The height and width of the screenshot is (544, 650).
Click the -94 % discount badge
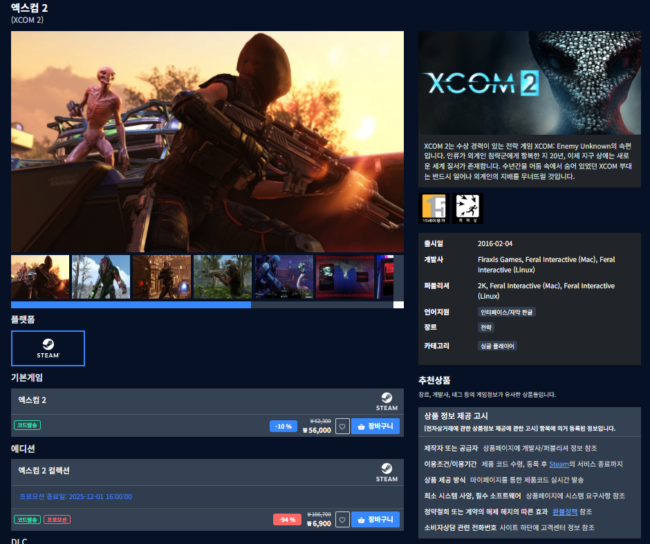[x=287, y=520]
